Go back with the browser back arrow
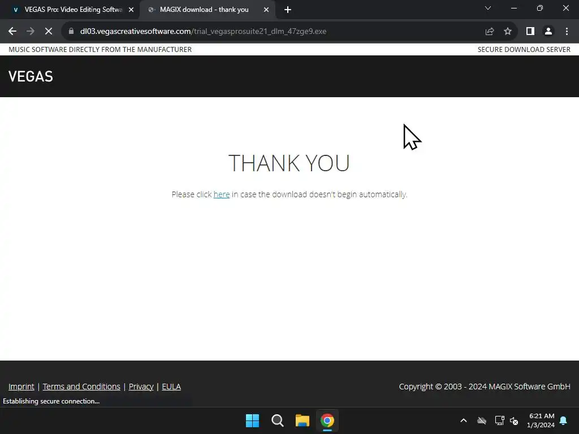The image size is (579, 434). point(12,32)
